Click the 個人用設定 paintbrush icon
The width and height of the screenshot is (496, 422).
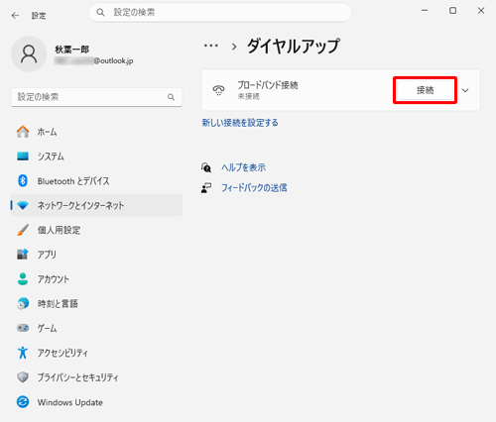pyautogui.click(x=23, y=230)
